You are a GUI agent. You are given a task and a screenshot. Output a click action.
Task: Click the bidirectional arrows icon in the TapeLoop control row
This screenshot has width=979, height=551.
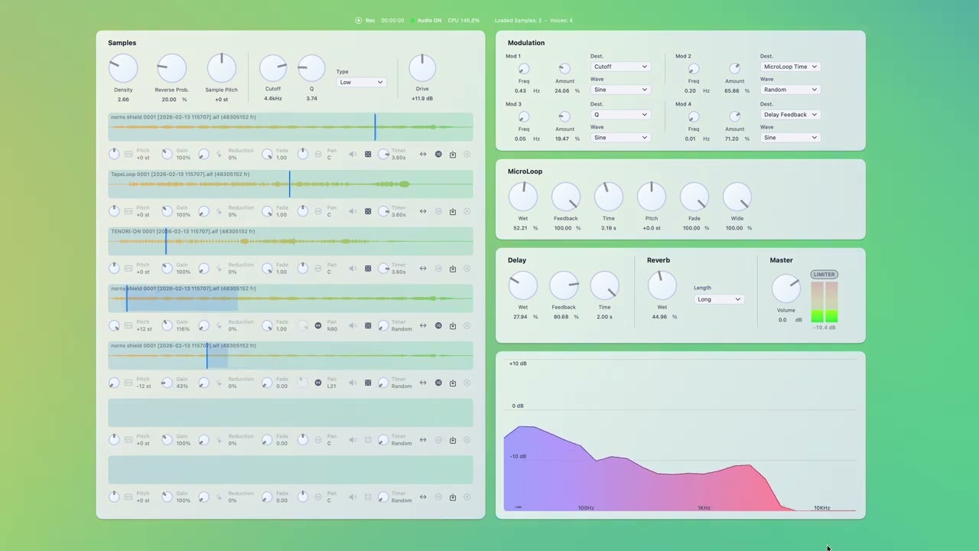click(x=423, y=211)
